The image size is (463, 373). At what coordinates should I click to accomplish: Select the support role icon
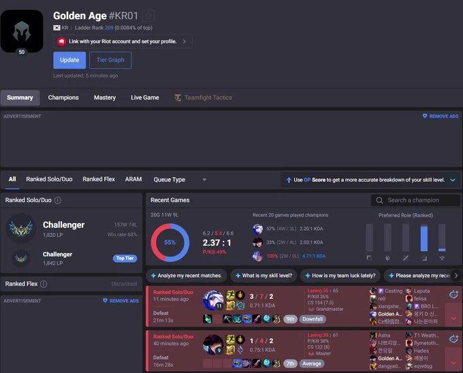tap(442, 258)
